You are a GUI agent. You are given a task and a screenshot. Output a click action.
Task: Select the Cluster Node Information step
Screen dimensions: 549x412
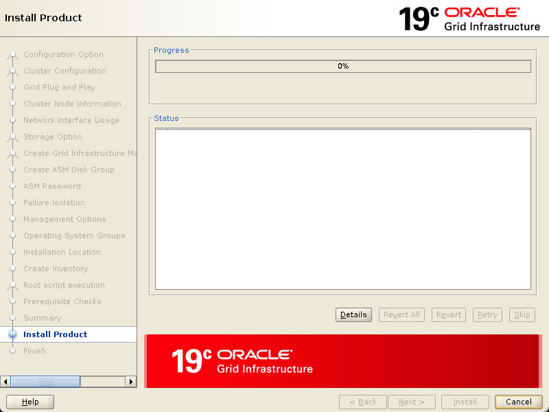point(72,104)
